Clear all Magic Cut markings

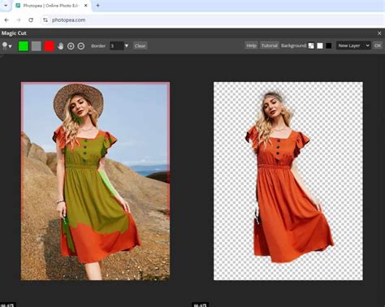[x=141, y=45]
